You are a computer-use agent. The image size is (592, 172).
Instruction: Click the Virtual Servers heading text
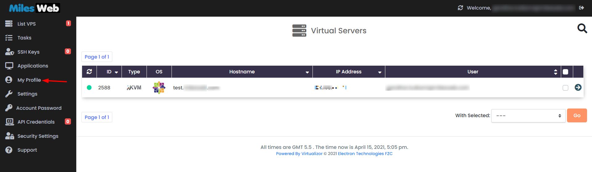click(339, 31)
